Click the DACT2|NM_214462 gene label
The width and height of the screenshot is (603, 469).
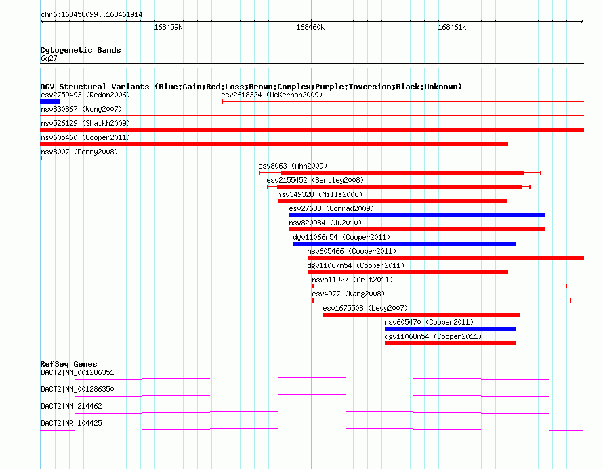[71, 406]
